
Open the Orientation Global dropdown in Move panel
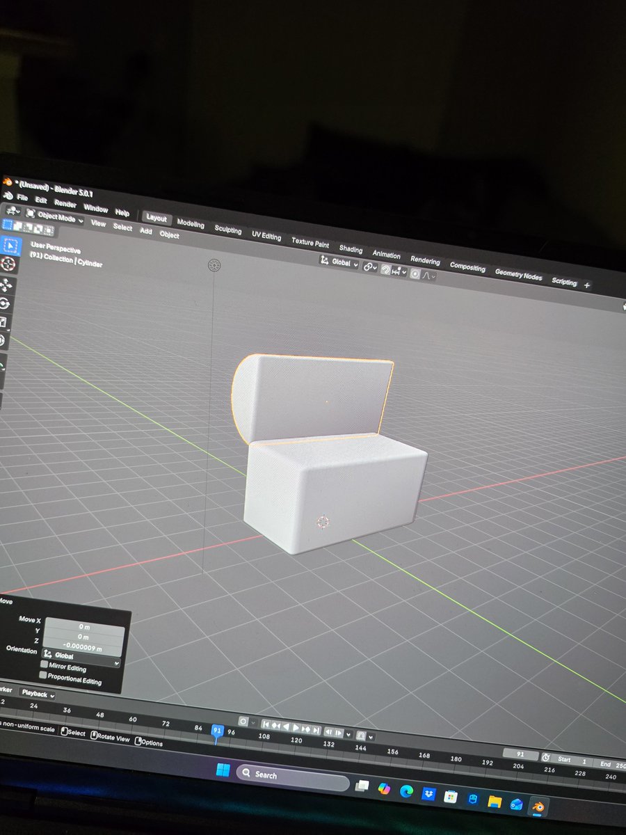click(x=81, y=658)
